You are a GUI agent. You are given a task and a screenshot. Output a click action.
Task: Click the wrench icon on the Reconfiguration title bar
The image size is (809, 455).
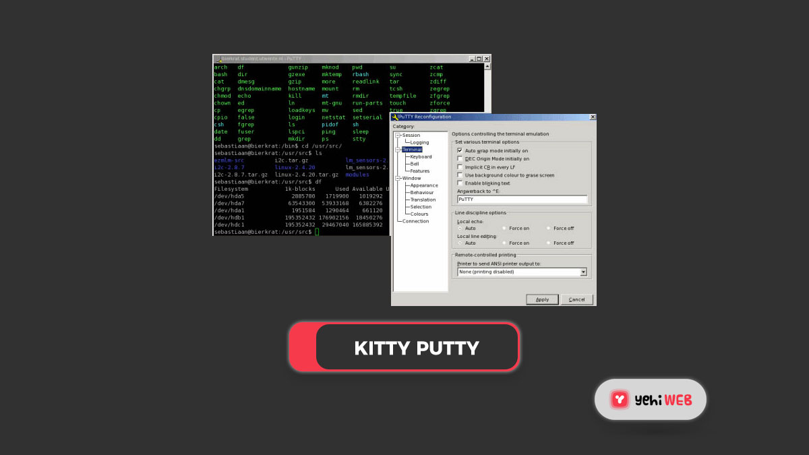396,116
